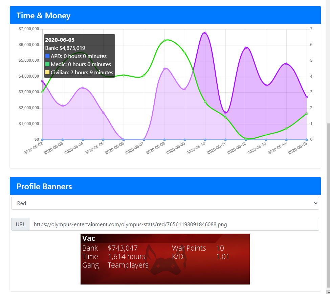Select the banner URL text field

coord(174,224)
